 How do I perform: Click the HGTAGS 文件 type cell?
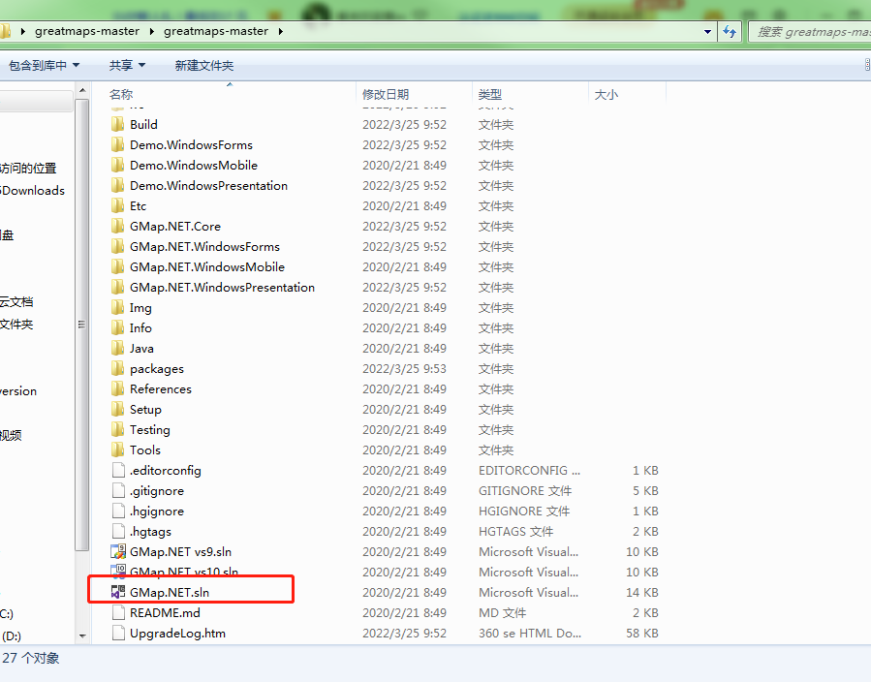coord(515,532)
